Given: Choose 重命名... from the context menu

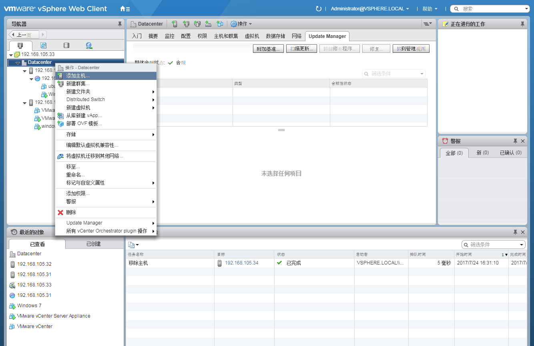Looking at the screenshot, I should click(106, 175).
